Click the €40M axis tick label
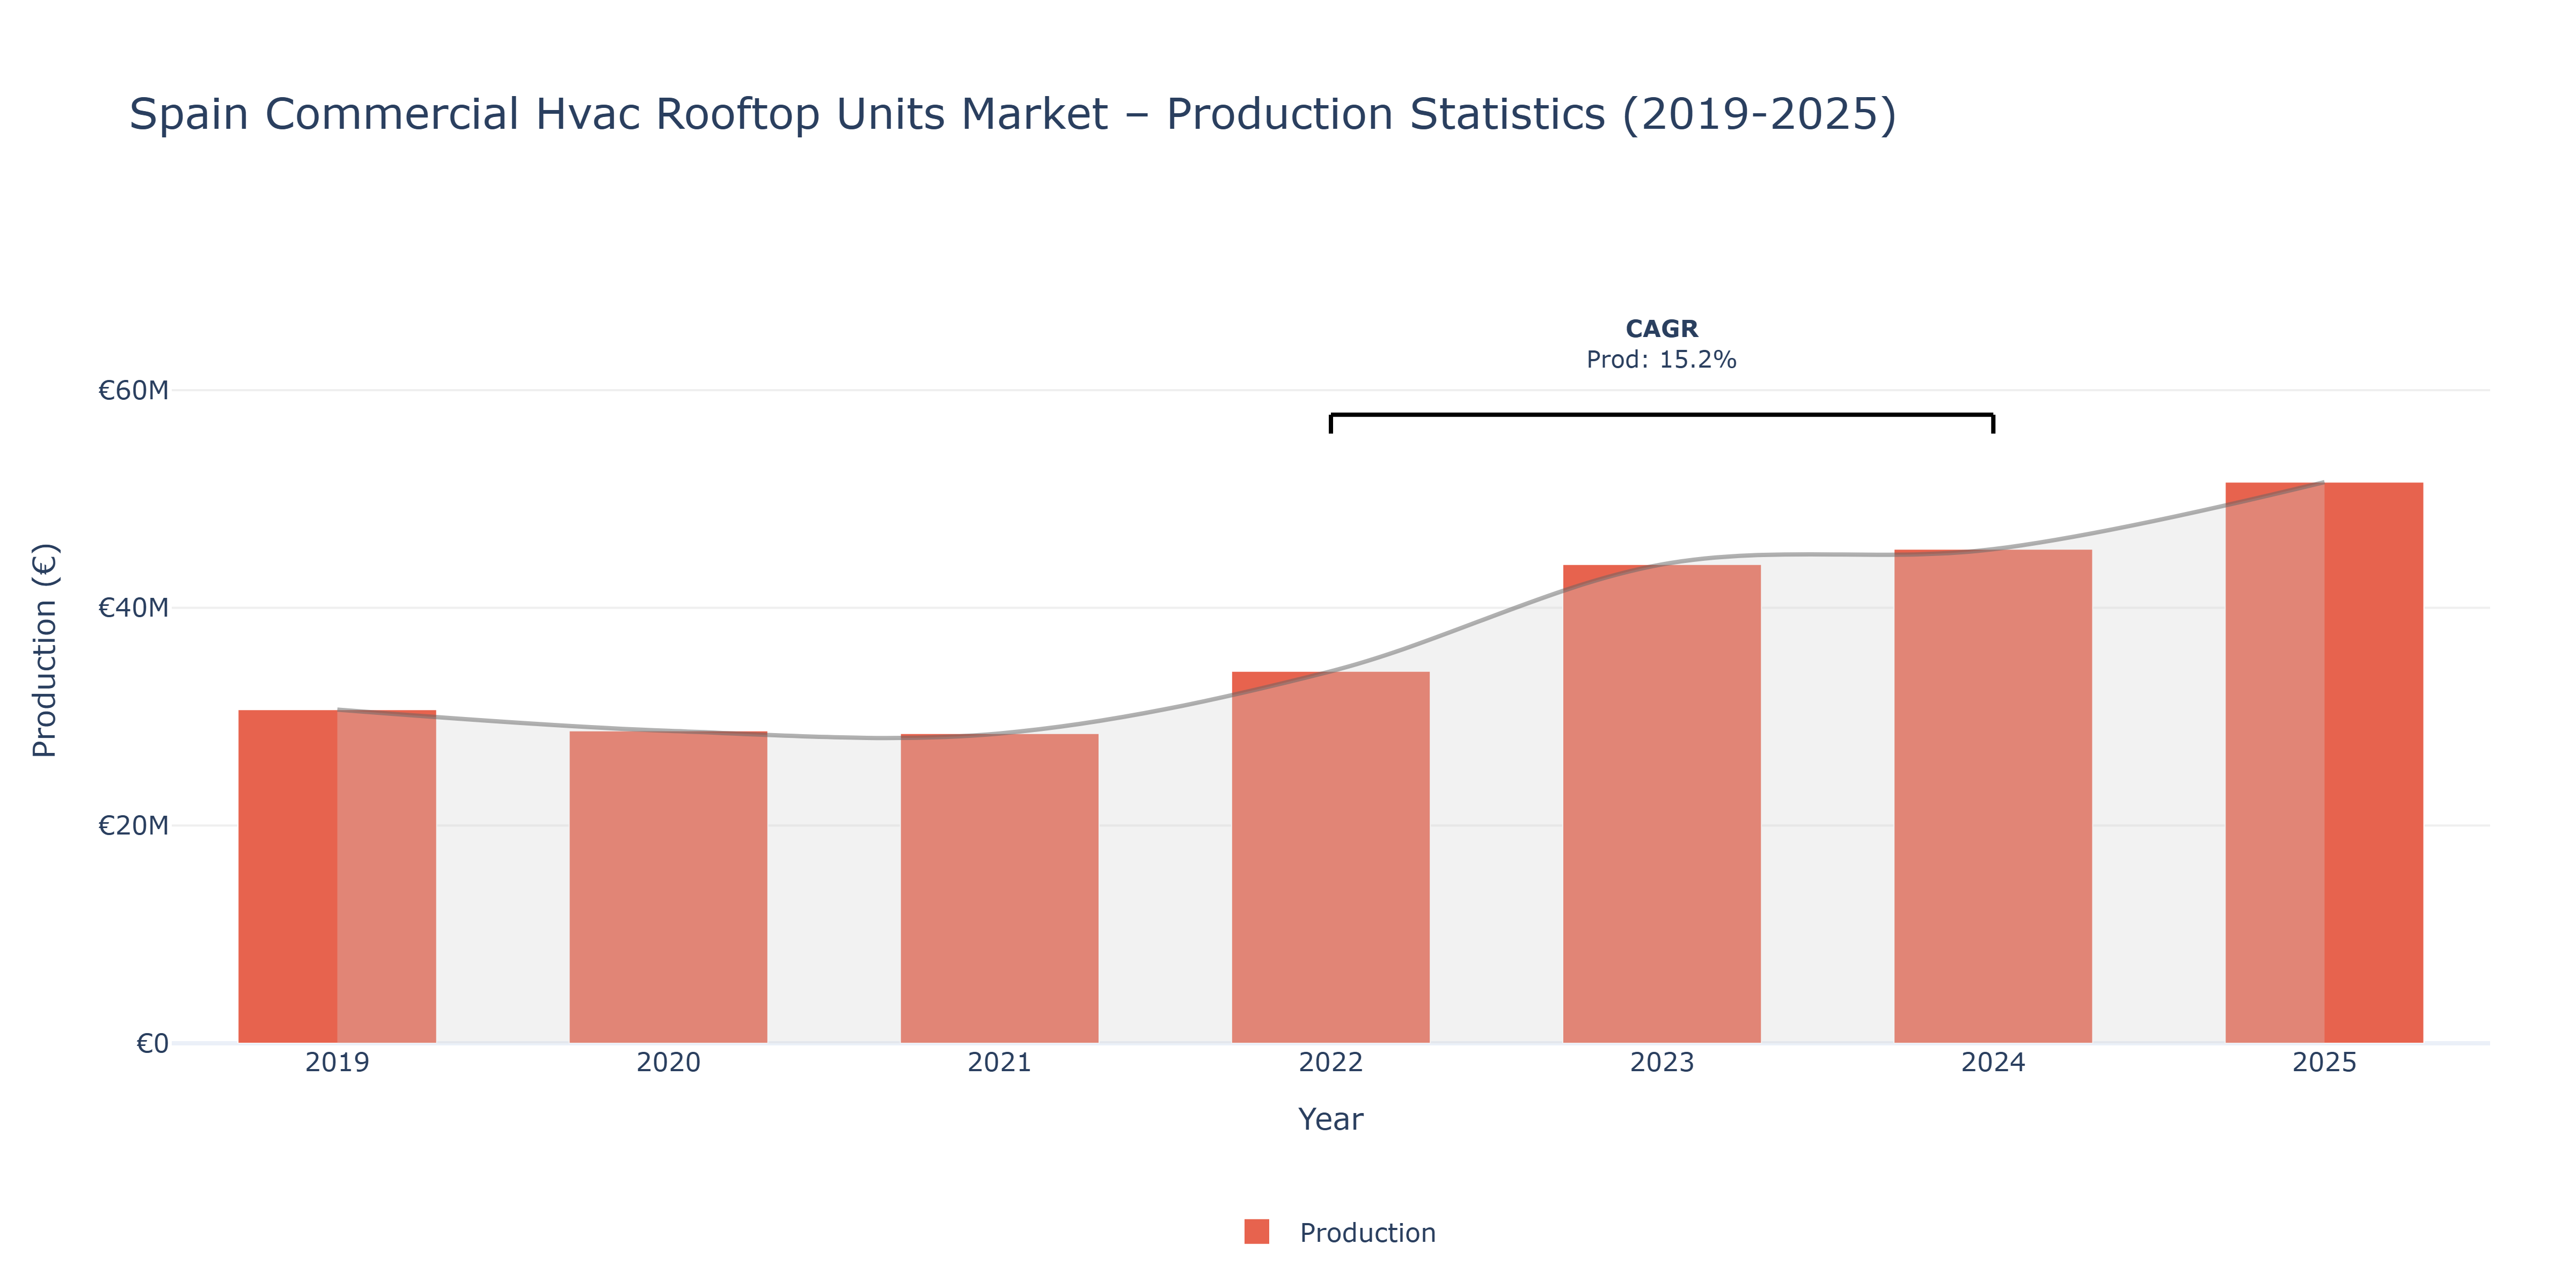Image resolution: width=2576 pixels, height=1288 pixels. click(133, 608)
